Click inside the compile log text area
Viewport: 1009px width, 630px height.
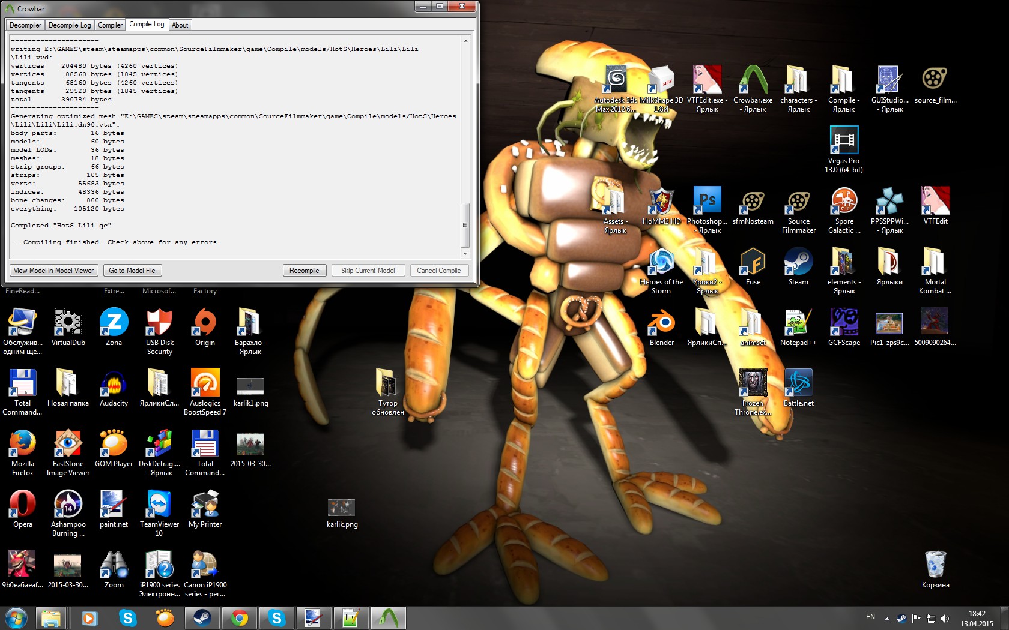[x=235, y=147]
